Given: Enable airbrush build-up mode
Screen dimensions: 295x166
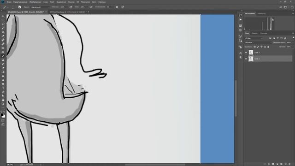Looking at the screenshot, I should click(91, 7).
